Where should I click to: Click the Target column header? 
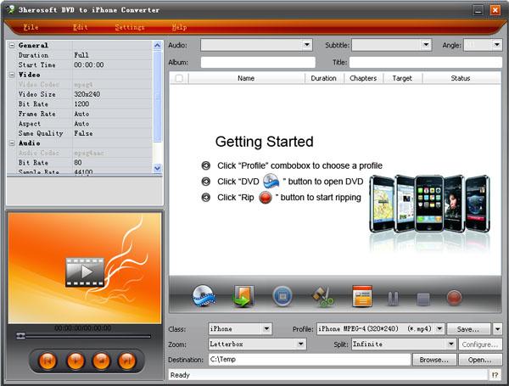tap(402, 78)
